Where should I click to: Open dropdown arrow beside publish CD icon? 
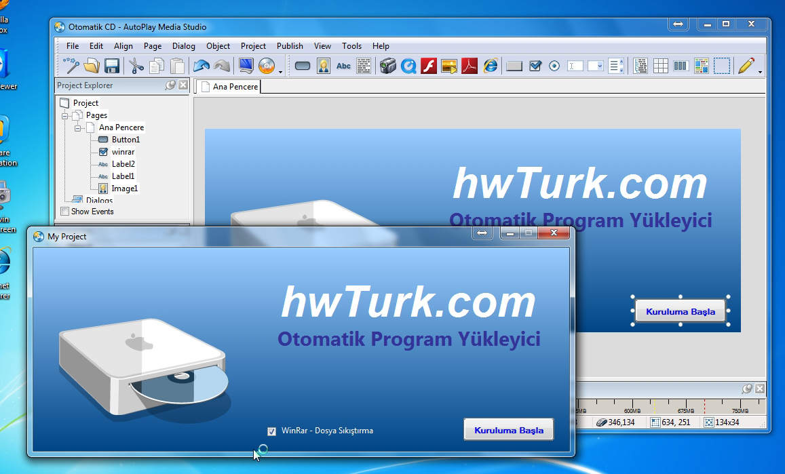pos(280,72)
